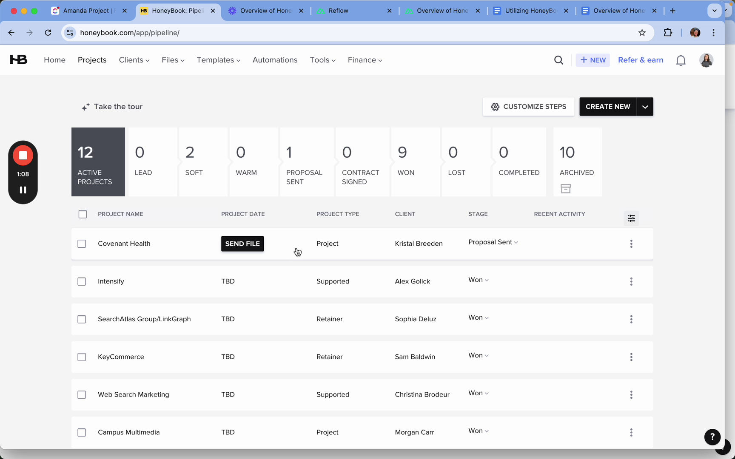
Task: Check the Intensify project checkbox
Action: coord(82,281)
